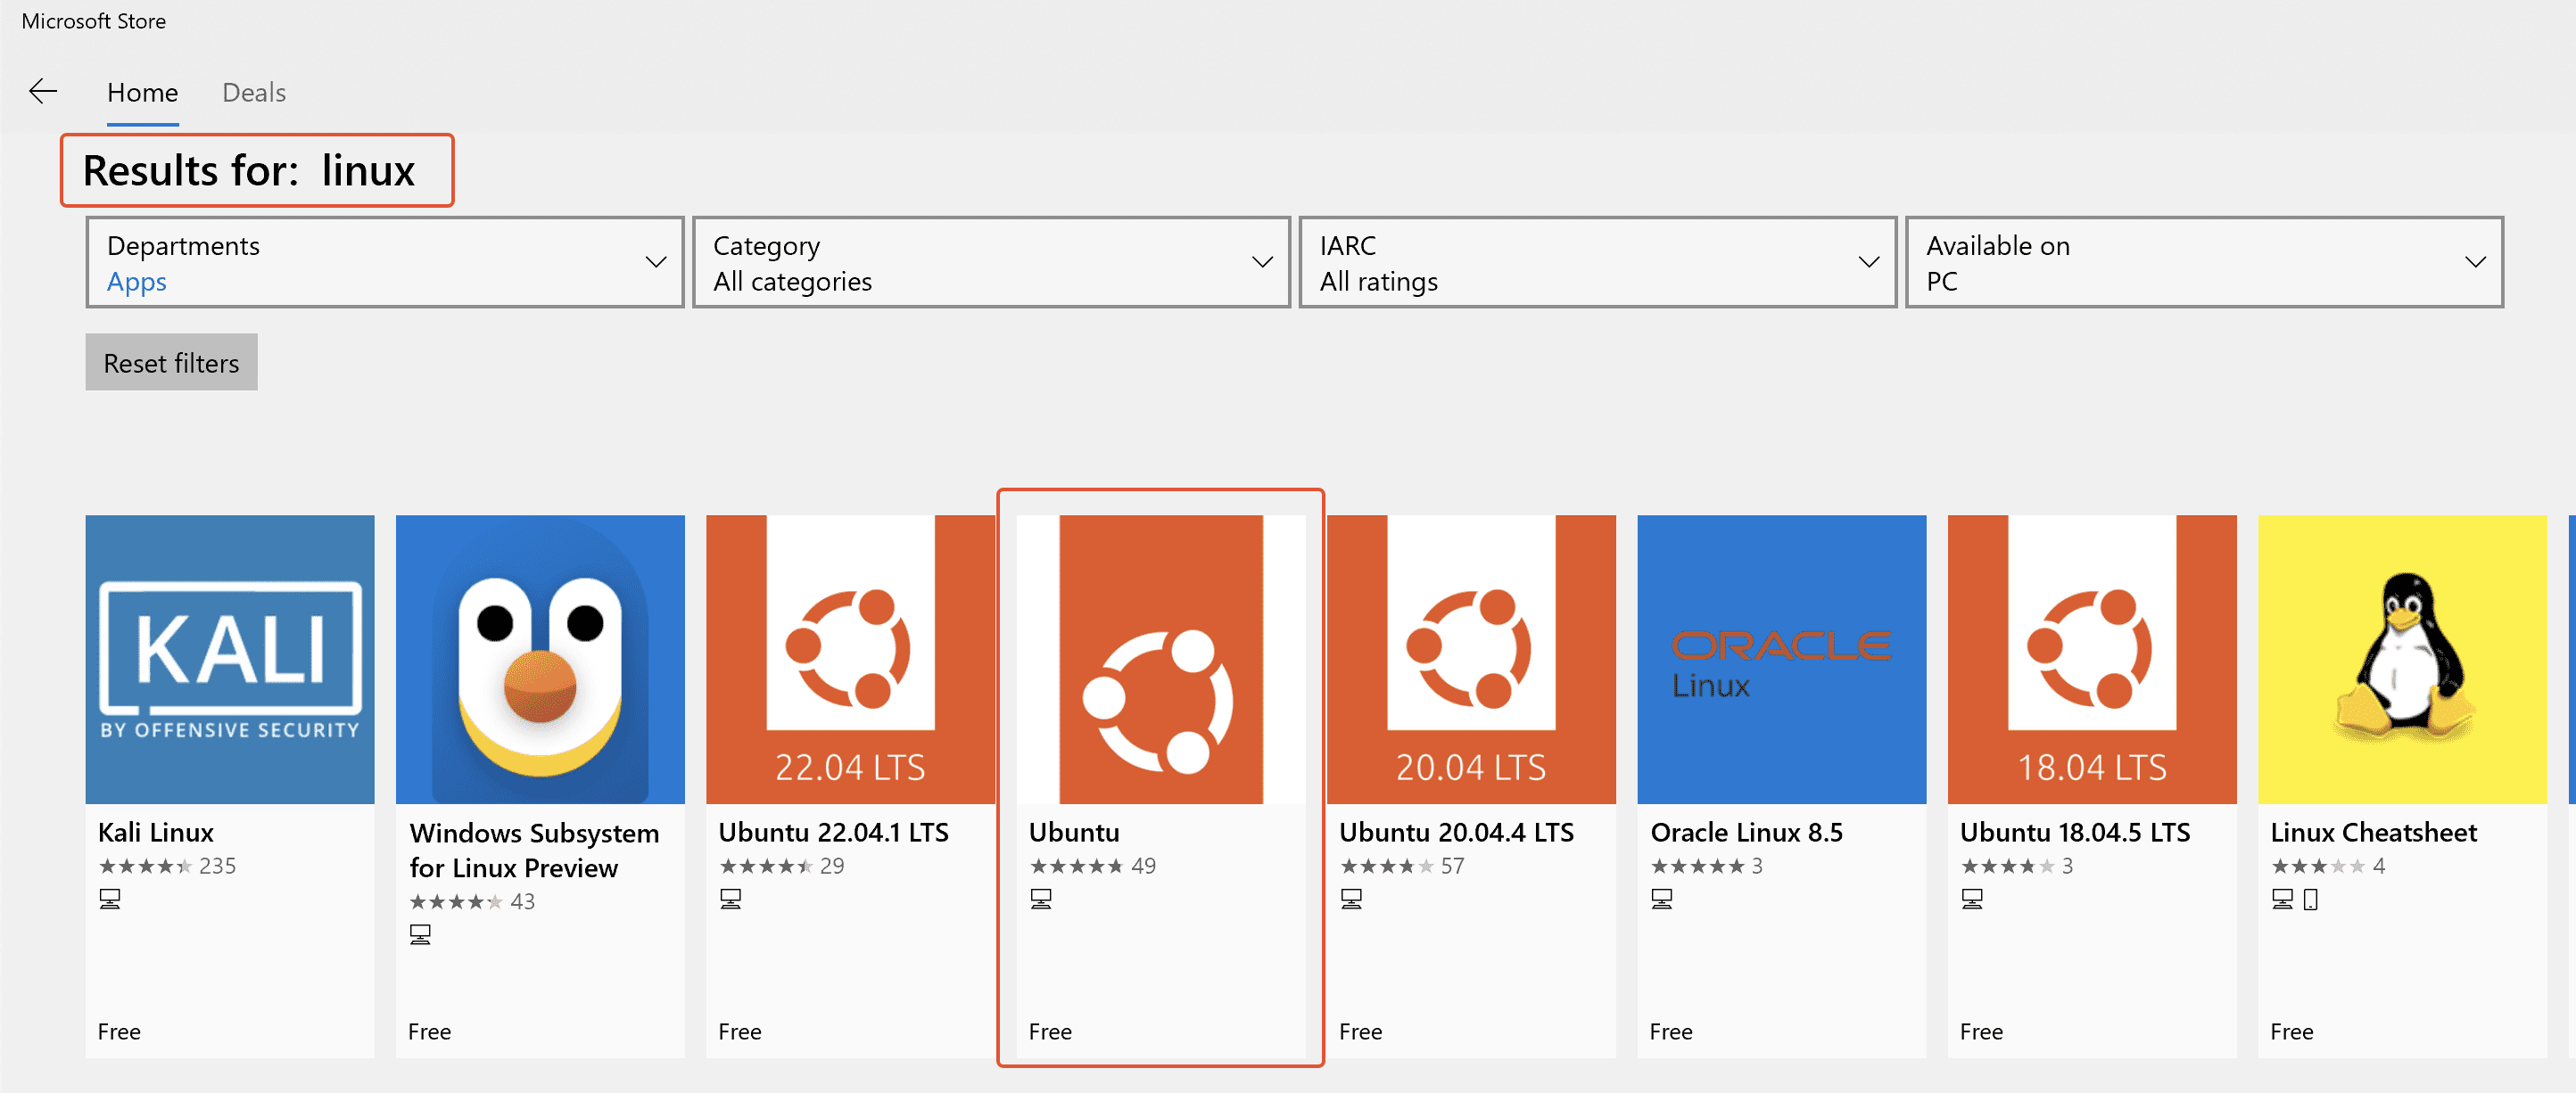Viewport: 2576px width, 1093px height.
Task: Click the Free price under Linux Cheatsheet
Action: (2292, 1031)
